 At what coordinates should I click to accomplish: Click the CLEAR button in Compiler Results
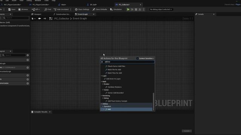[187, 131]
